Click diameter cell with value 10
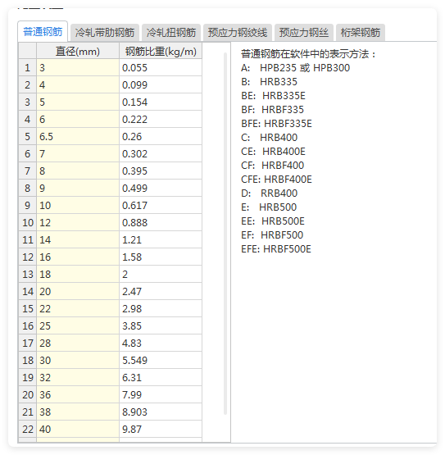This screenshot has height=455, width=445. 78,205
